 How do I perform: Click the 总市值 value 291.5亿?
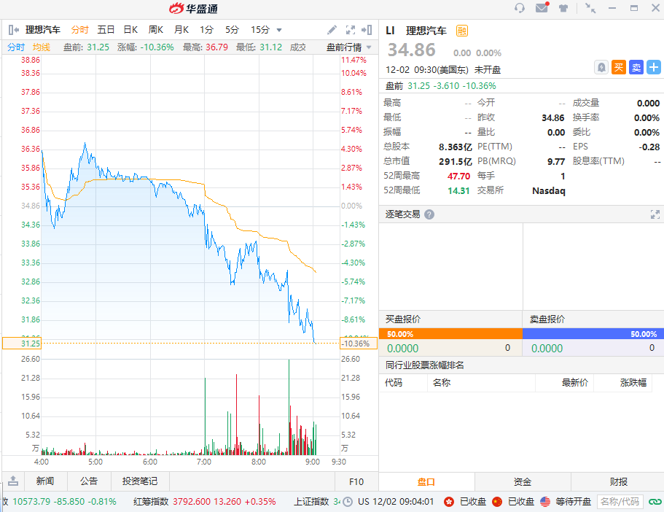coord(456,161)
